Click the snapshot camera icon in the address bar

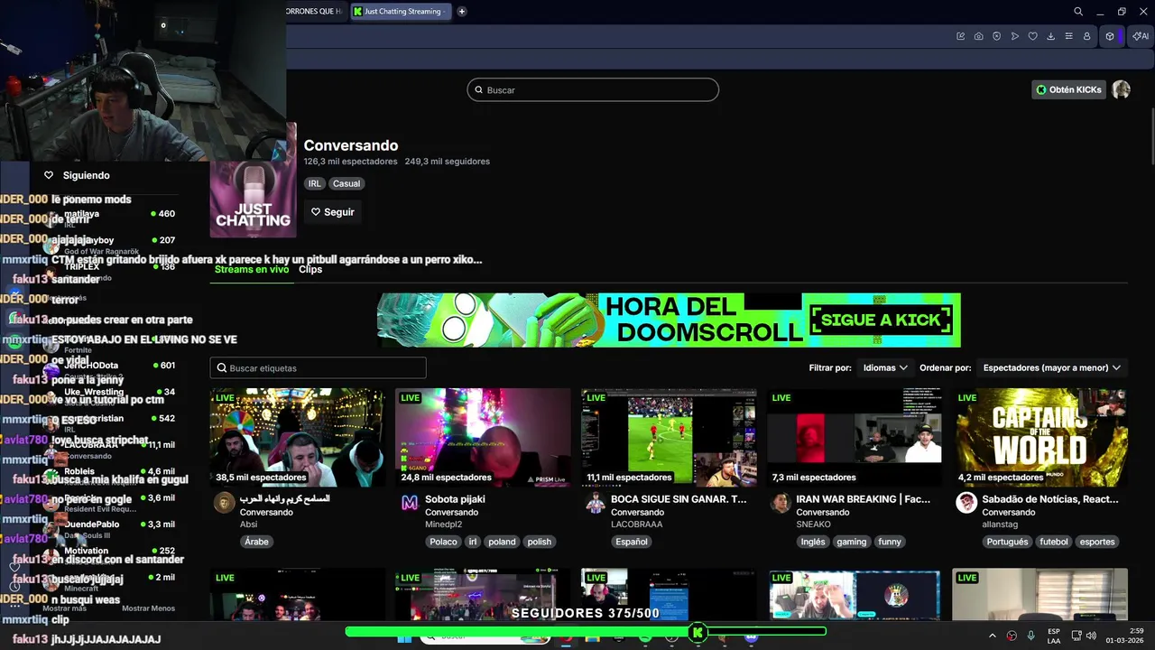[x=979, y=36]
